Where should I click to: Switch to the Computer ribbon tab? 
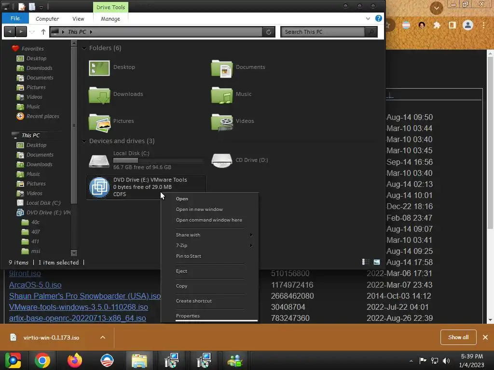47,19
